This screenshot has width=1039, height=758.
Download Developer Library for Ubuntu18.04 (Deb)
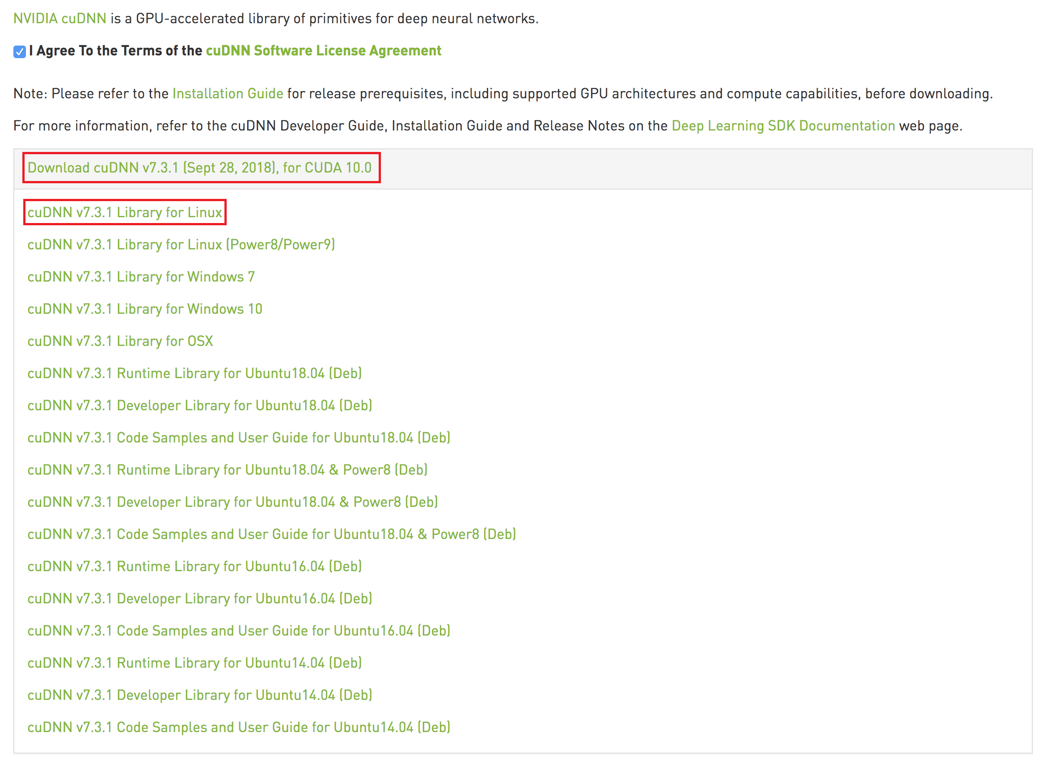pos(200,405)
